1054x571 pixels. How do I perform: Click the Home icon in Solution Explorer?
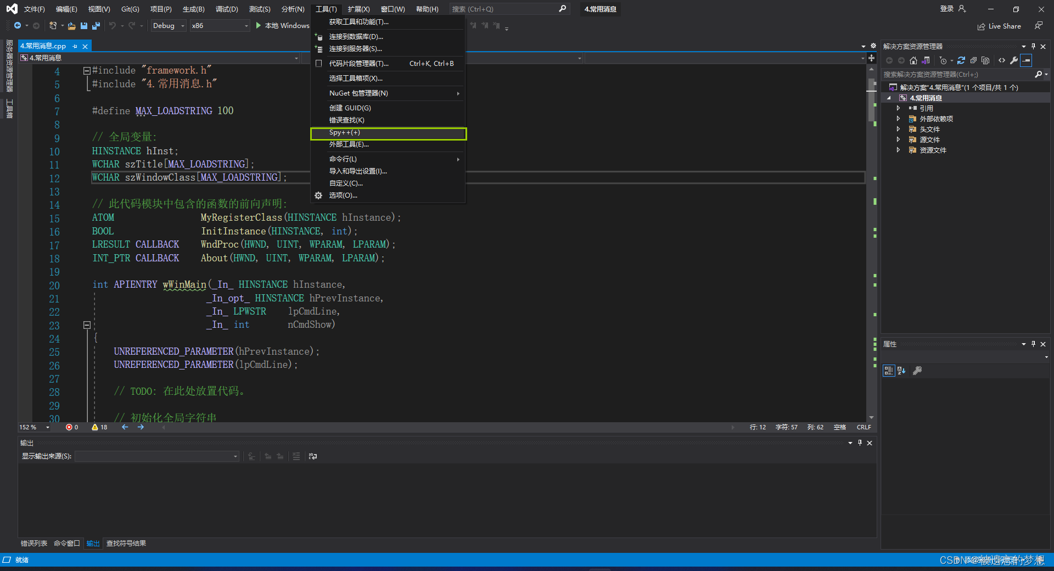(913, 60)
